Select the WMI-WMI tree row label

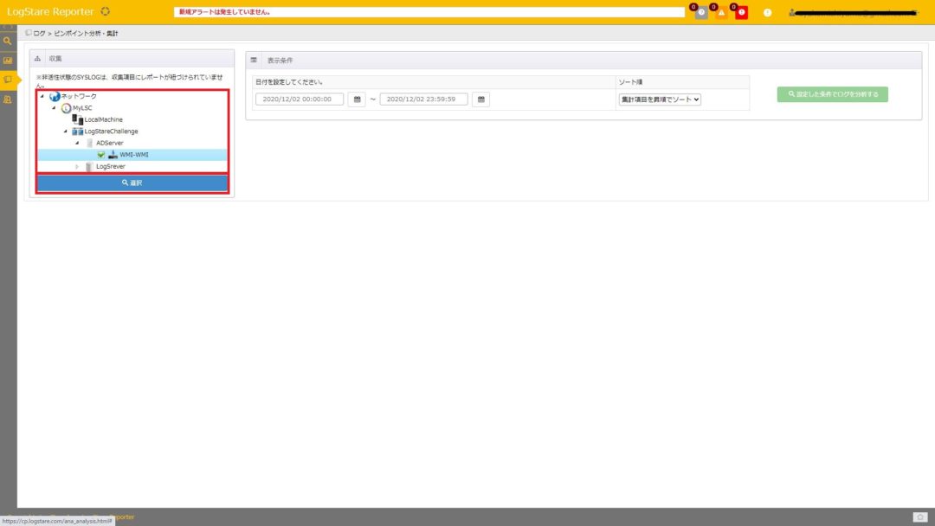click(x=134, y=155)
